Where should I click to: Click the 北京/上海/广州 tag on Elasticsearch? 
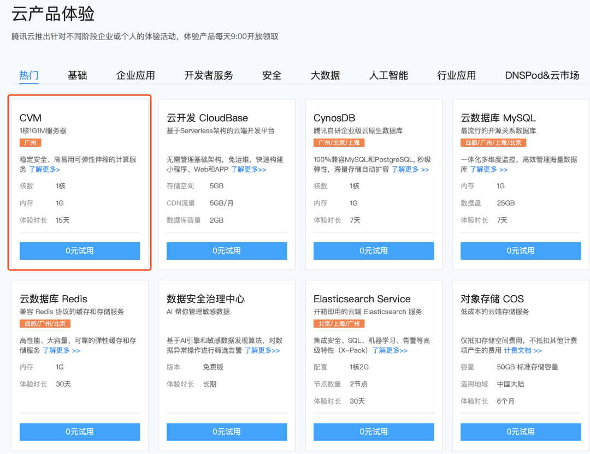(339, 324)
